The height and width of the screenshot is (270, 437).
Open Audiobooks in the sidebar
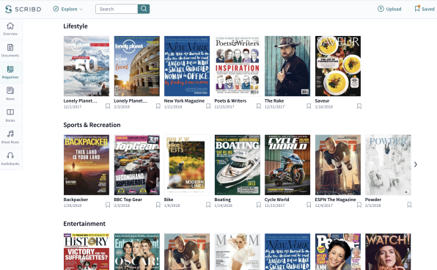click(10, 159)
